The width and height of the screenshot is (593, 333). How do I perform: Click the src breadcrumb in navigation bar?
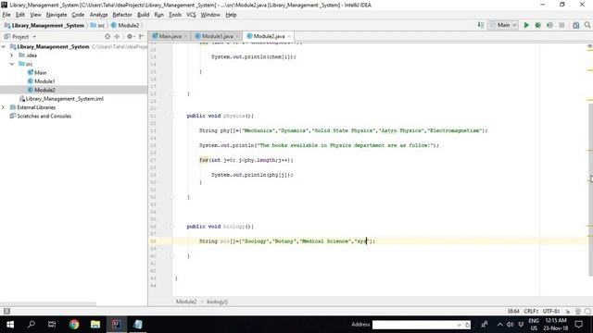pyautogui.click(x=98, y=25)
